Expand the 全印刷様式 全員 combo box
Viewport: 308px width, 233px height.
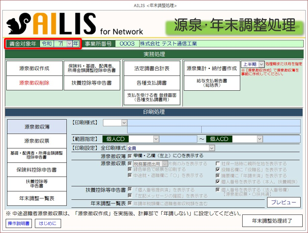(x=211, y=148)
